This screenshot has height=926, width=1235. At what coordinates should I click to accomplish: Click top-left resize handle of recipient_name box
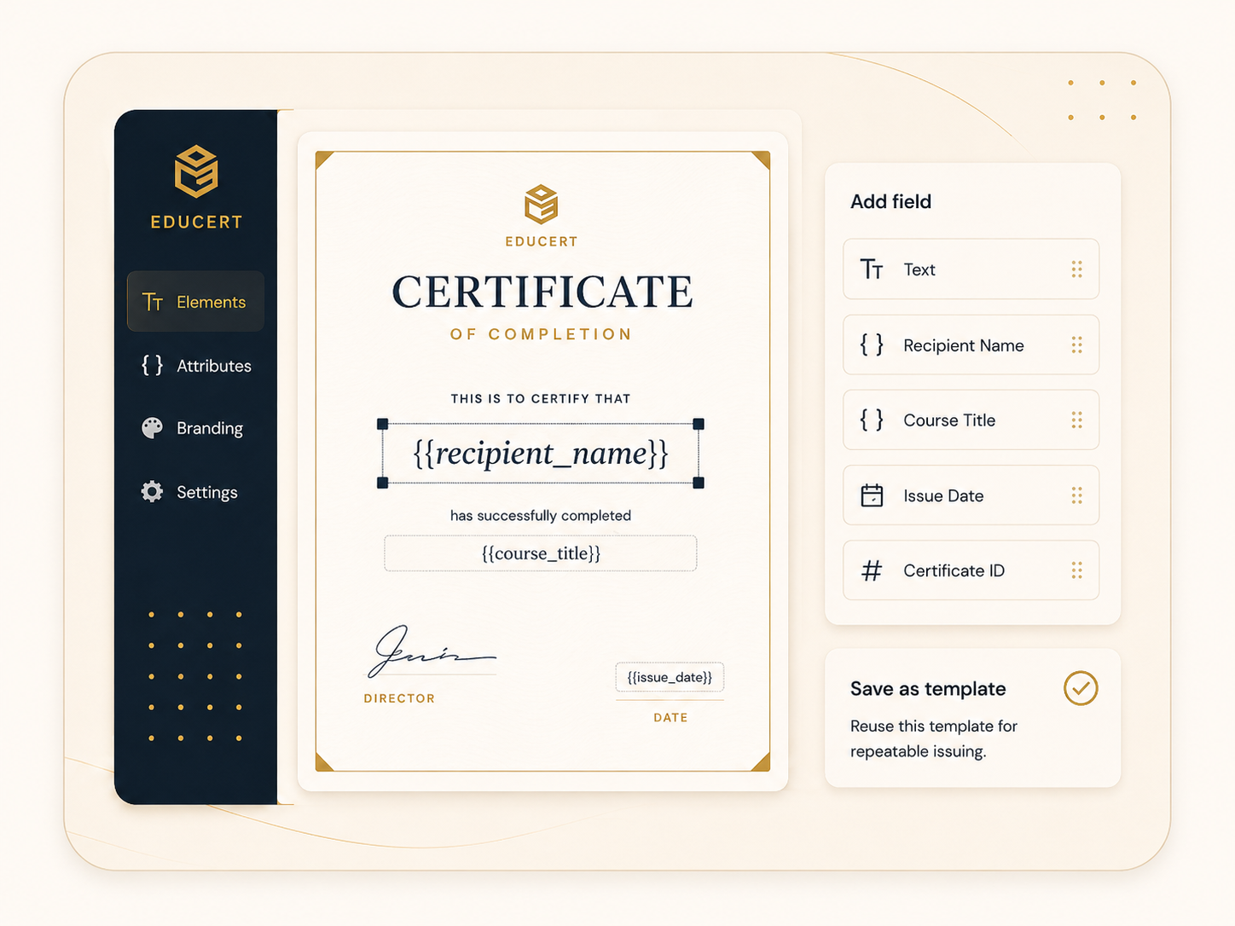382,424
